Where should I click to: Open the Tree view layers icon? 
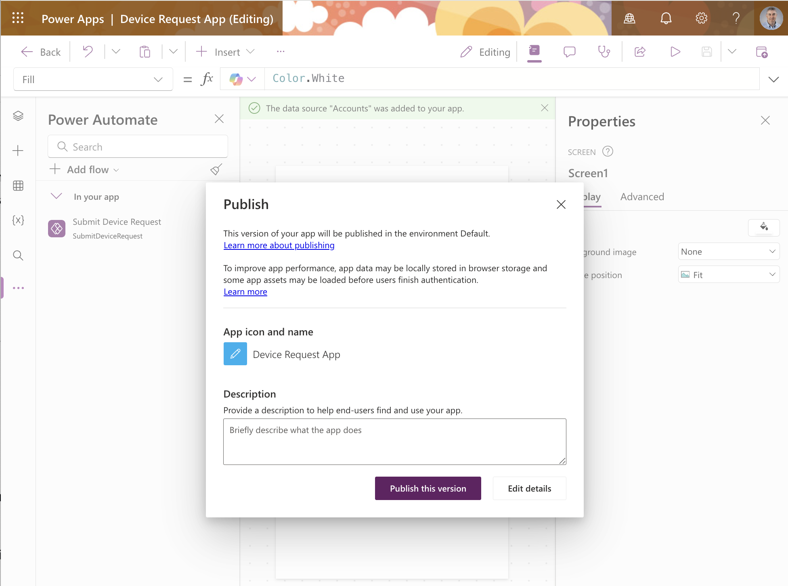click(x=18, y=116)
